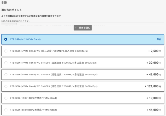Click the + 44,000 円 price
Image resolution: width=166 pixels, height=116 pixels.
pyautogui.click(x=154, y=110)
